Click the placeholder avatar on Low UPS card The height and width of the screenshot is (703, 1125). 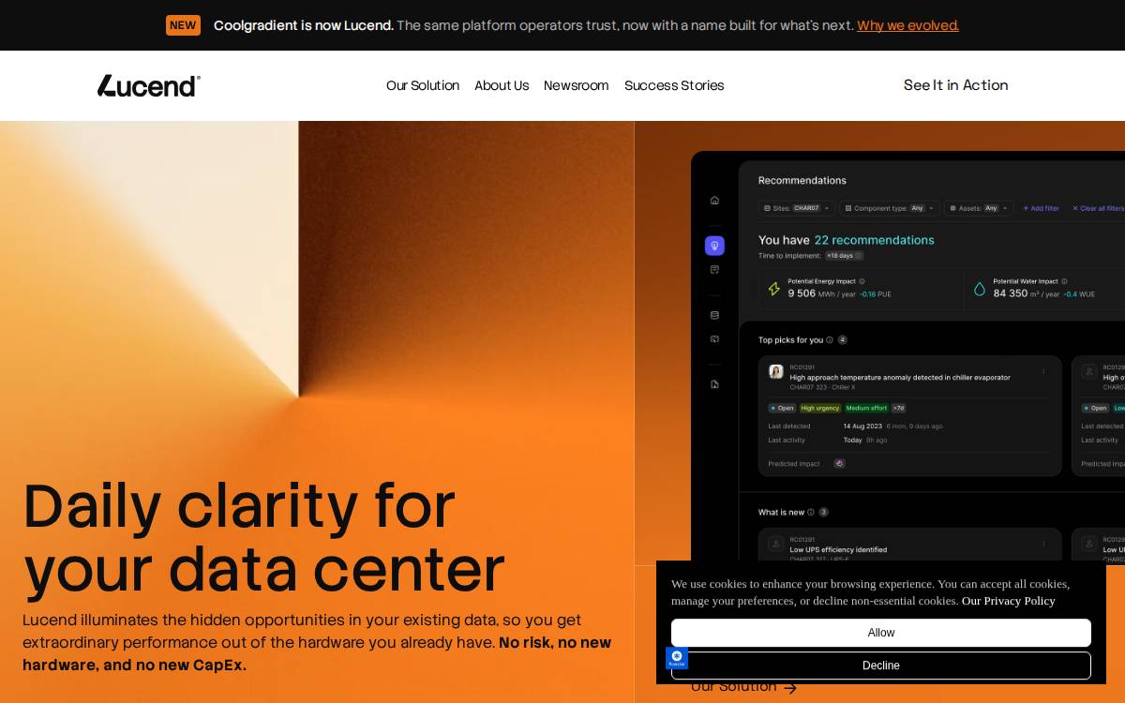click(x=776, y=544)
